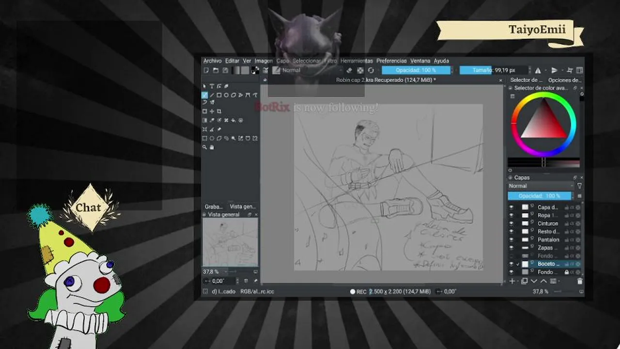Switch to Opciones de... tab
The image size is (620, 349).
[x=565, y=80]
